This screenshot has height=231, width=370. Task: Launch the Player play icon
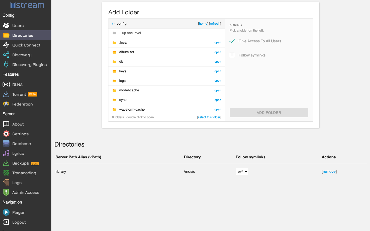tap(6, 212)
